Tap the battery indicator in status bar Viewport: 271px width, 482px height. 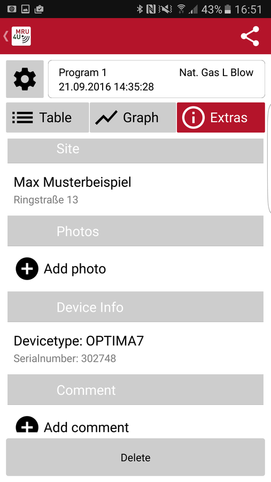(227, 9)
